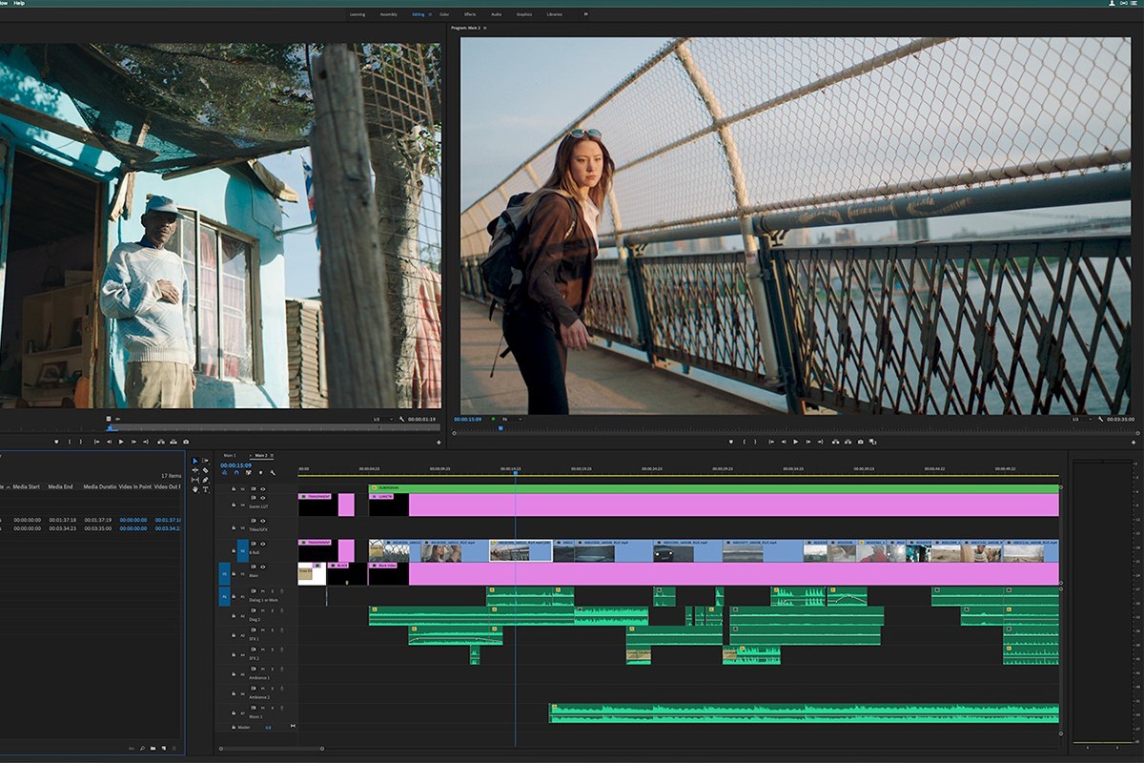Select the Ripple Edit tool
1144x763 pixels.
point(194,470)
